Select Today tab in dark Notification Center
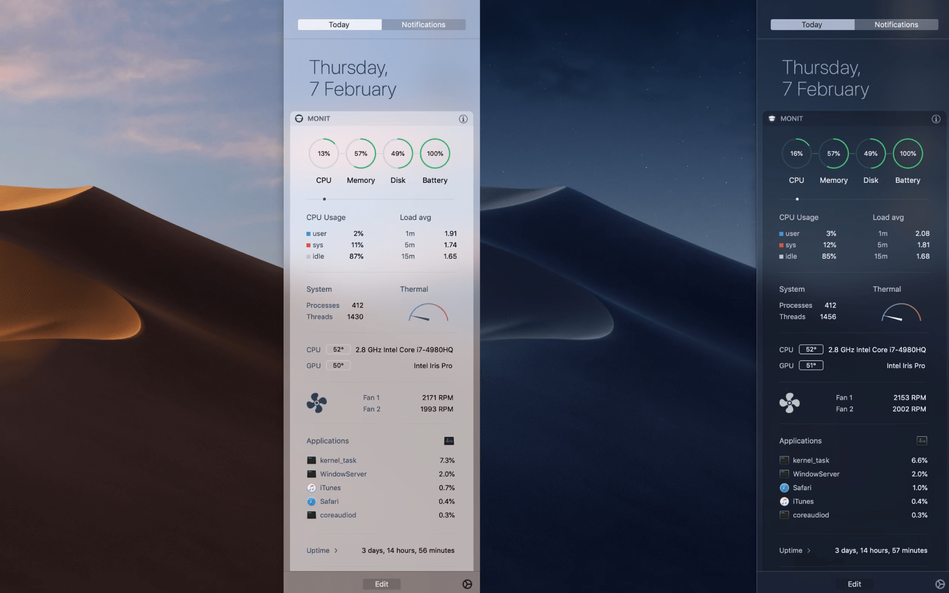The image size is (949, 593). click(x=812, y=25)
